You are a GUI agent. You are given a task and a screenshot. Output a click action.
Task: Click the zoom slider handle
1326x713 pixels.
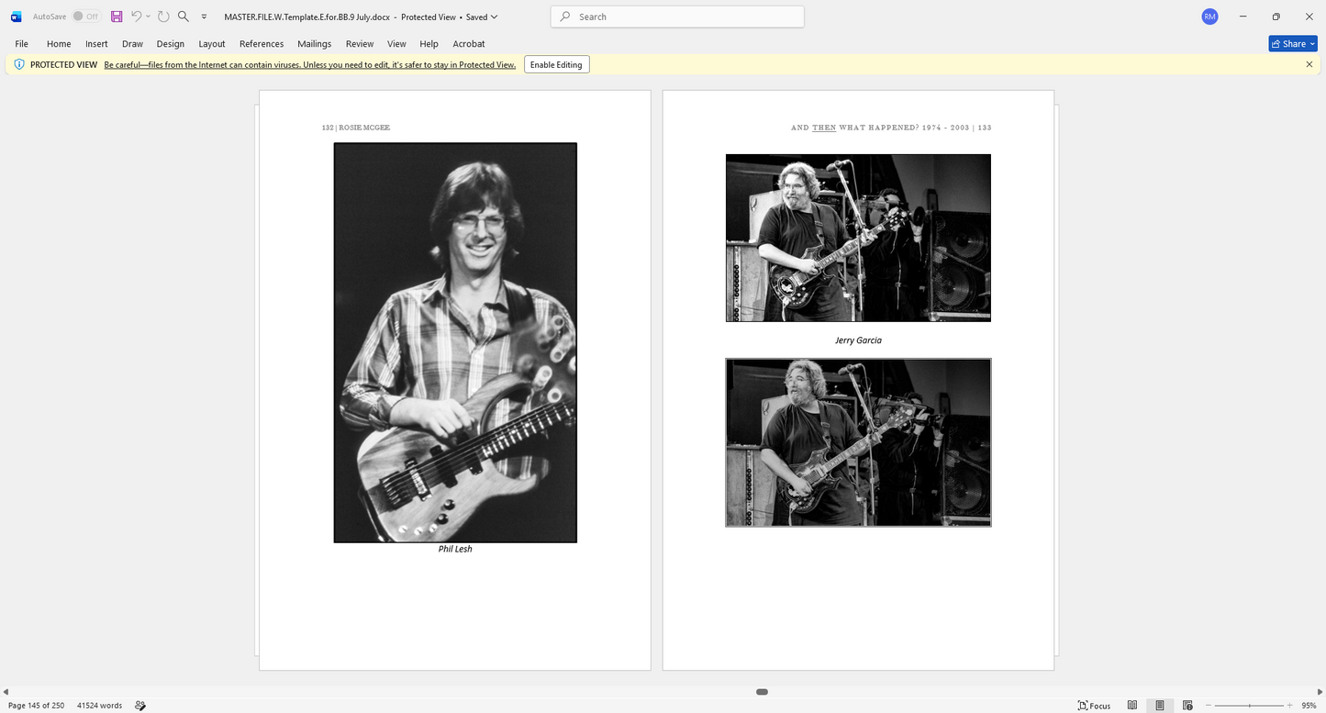click(x=1251, y=705)
